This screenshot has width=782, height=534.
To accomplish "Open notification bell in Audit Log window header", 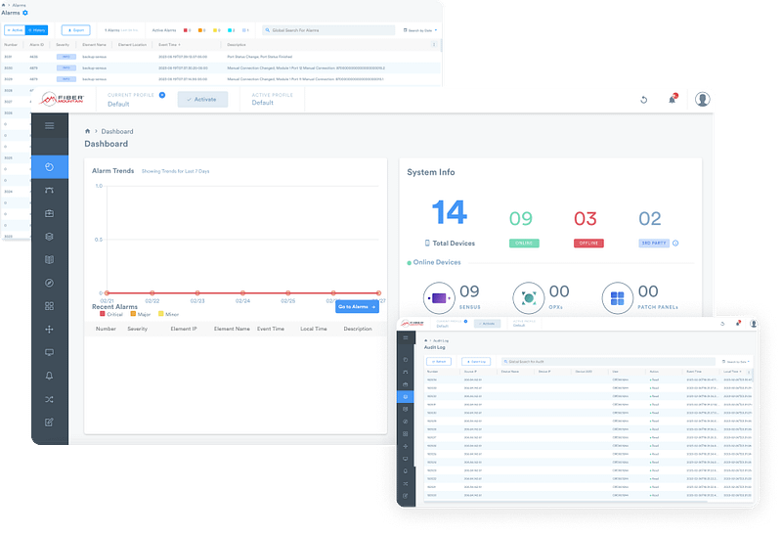I will [x=738, y=324].
